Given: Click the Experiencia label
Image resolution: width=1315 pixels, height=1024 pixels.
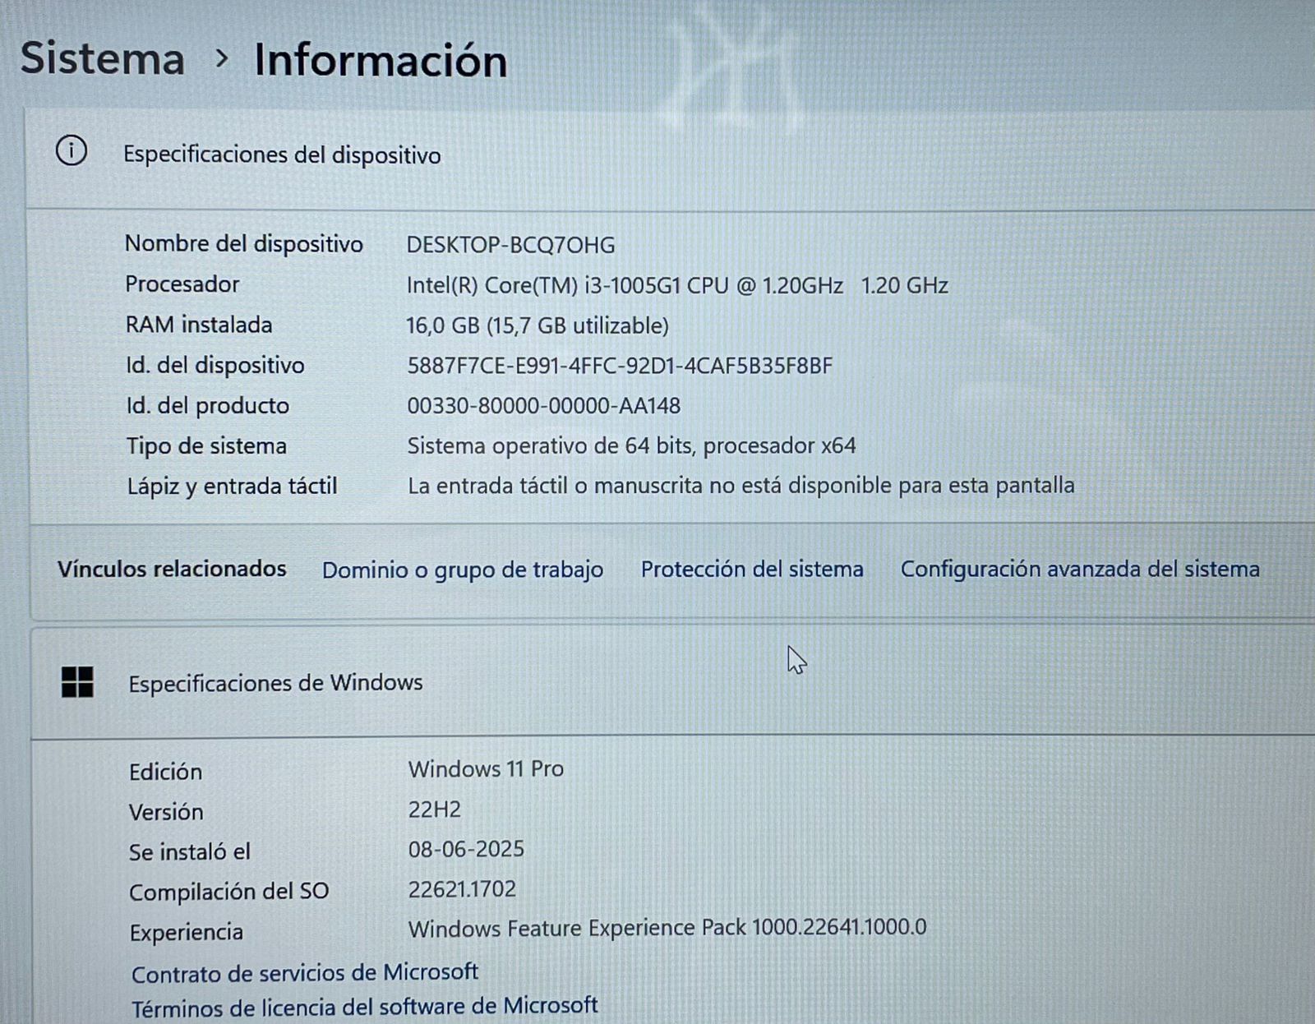Looking at the screenshot, I should (187, 932).
